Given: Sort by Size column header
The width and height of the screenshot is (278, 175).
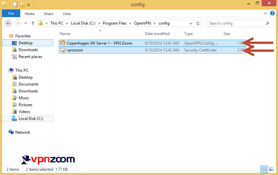Looking at the screenshot, I should 227,34.
